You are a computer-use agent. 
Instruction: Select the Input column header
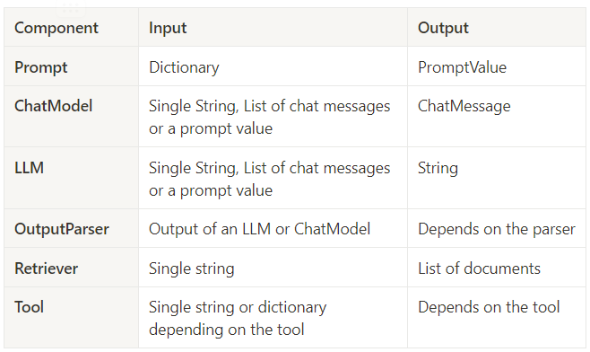pyautogui.click(x=273, y=28)
